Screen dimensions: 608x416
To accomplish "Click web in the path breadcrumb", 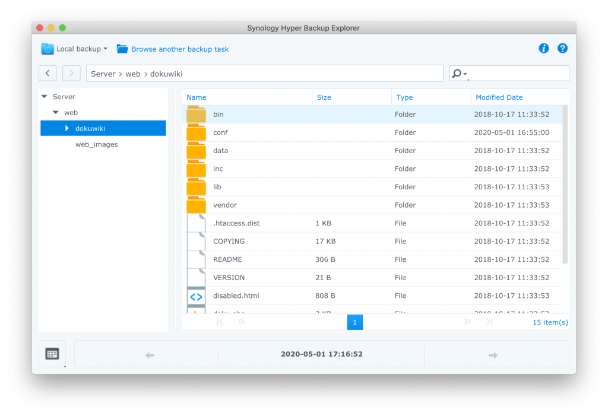I will tap(133, 74).
